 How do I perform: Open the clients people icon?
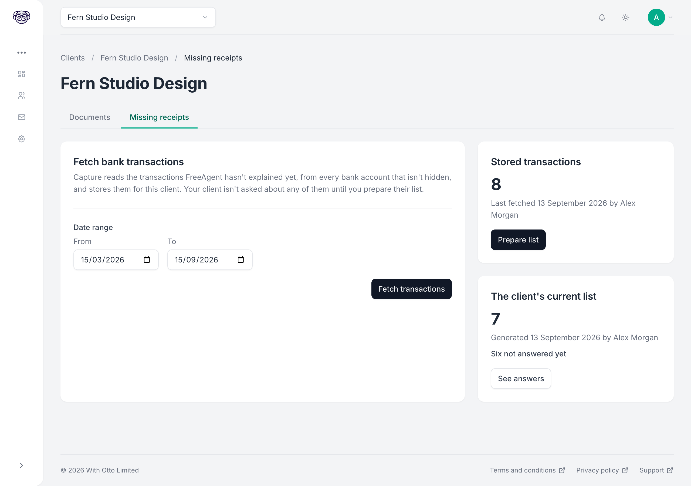(22, 96)
